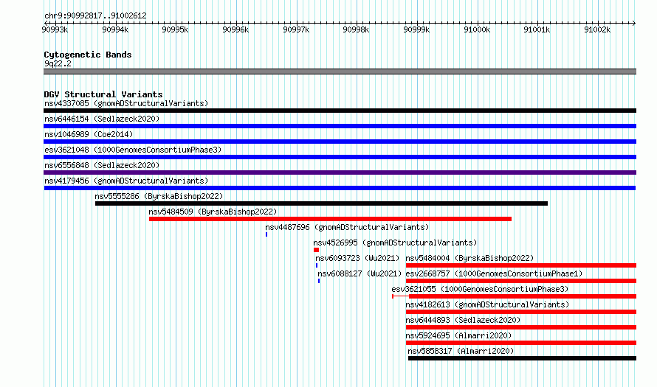
Task: Click the purple nsv6556848 variant bar
Action: click(340, 172)
